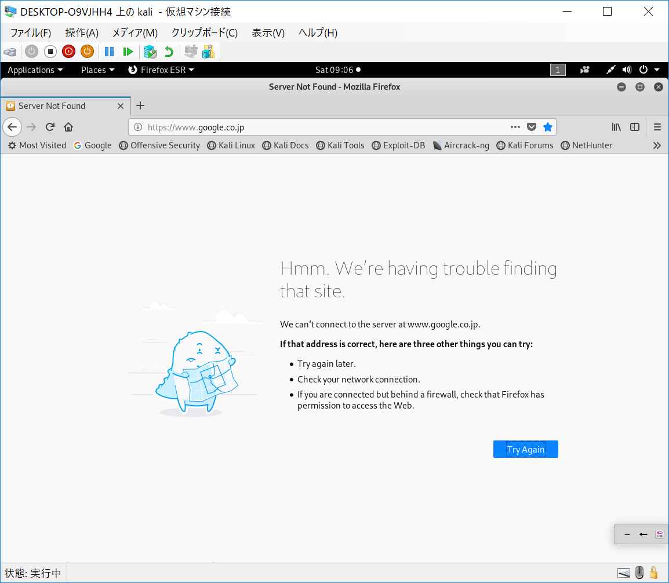Open the Exploit-DB bookmark link
The image size is (669, 583).
pyautogui.click(x=398, y=145)
